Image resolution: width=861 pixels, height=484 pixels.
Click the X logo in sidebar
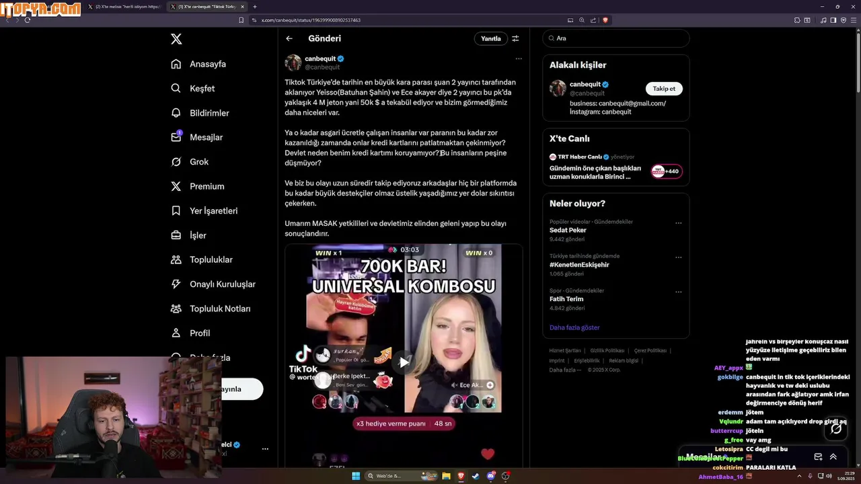176,39
